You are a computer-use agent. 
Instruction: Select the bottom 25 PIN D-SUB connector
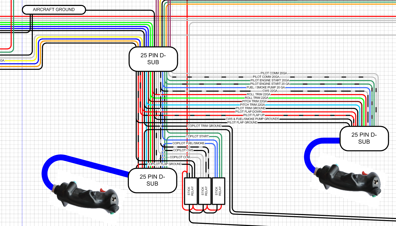coord(152,180)
